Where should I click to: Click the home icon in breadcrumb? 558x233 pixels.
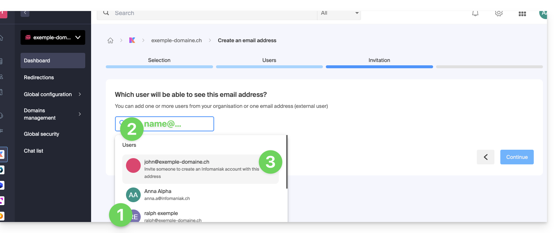coord(110,41)
